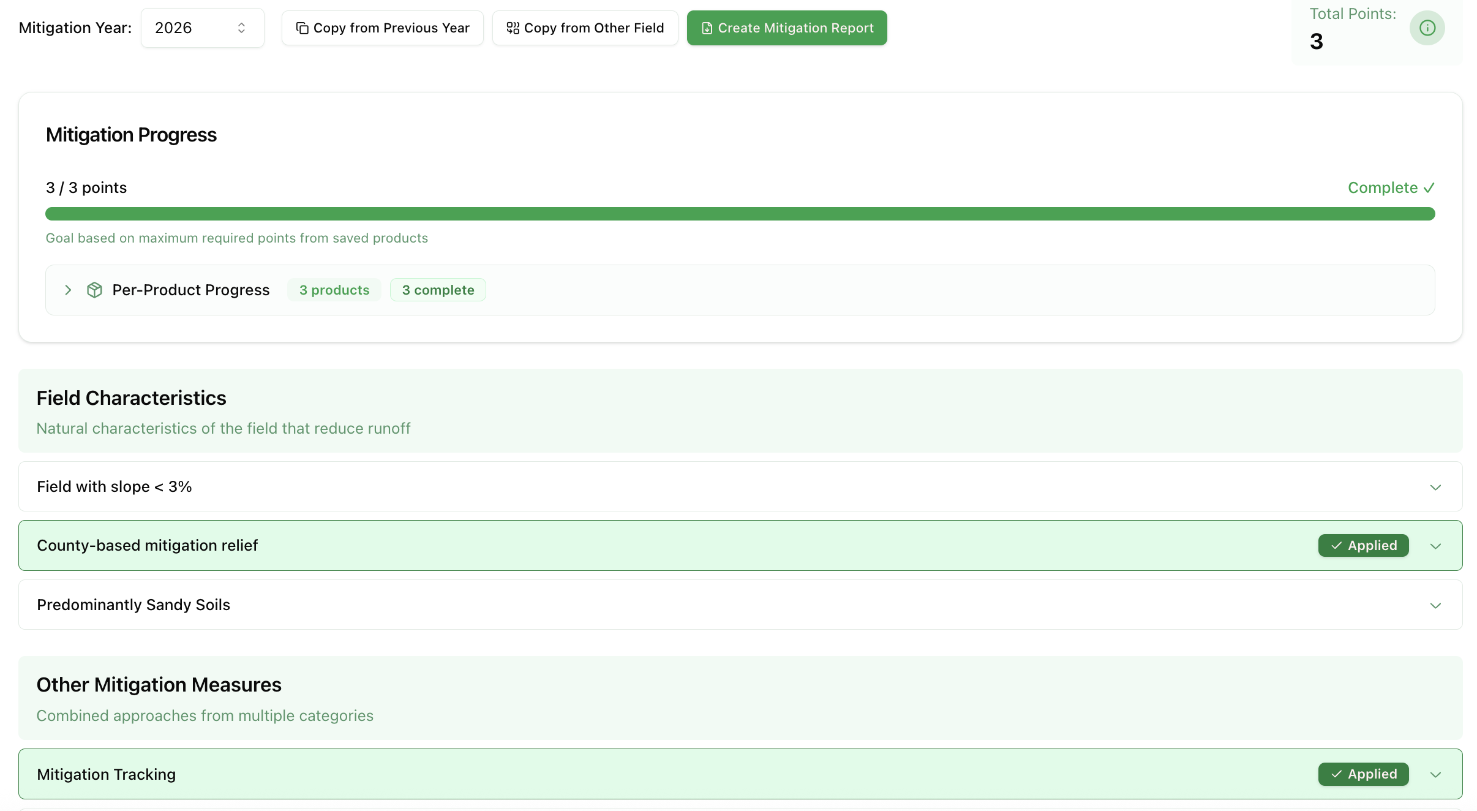Click the green mitigation progress bar
1477x811 pixels.
pos(740,214)
